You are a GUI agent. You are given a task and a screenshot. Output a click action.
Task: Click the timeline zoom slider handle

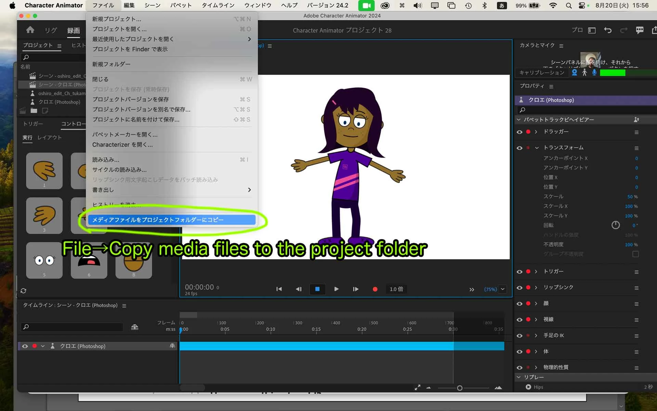(460, 388)
